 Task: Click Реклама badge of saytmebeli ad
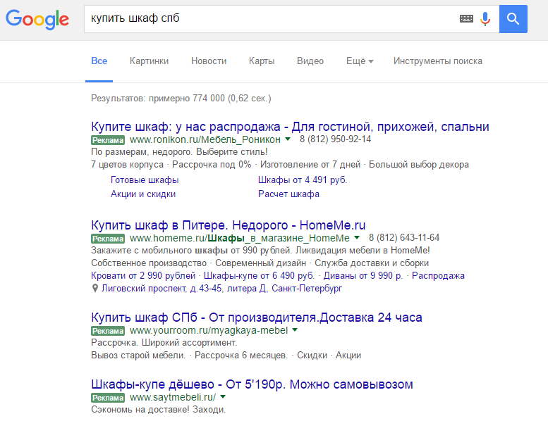click(108, 398)
